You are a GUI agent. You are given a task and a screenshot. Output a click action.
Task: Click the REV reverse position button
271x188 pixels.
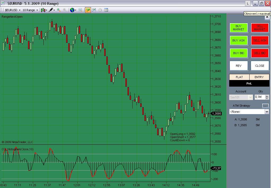tap(238, 66)
